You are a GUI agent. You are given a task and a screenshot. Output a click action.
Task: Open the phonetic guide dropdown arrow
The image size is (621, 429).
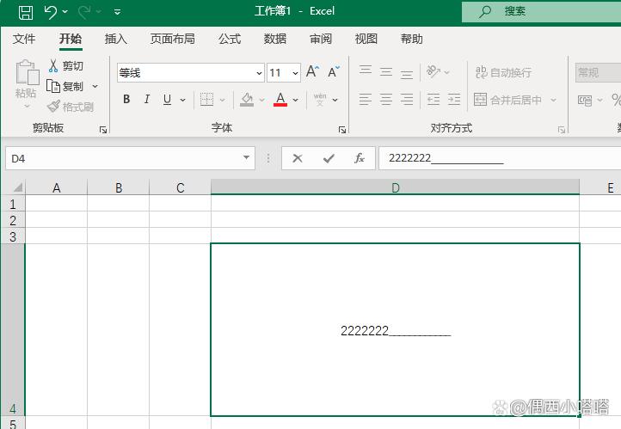[x=335, y=100]
